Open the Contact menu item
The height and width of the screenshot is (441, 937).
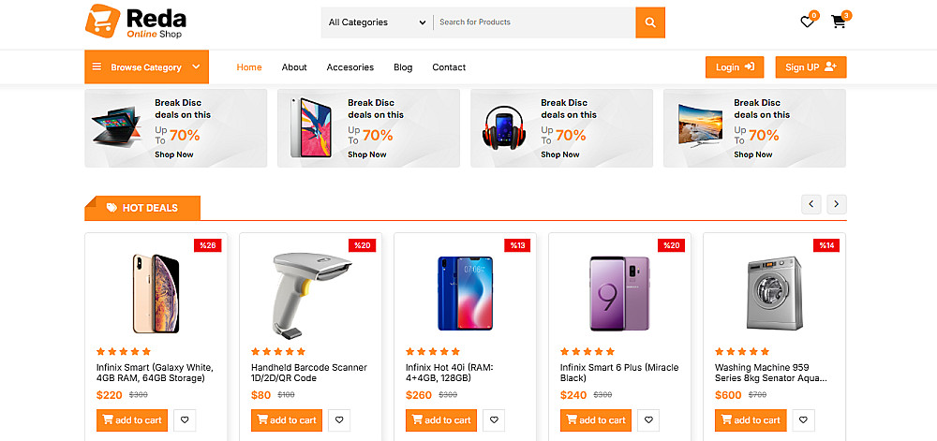coord(449,67)
